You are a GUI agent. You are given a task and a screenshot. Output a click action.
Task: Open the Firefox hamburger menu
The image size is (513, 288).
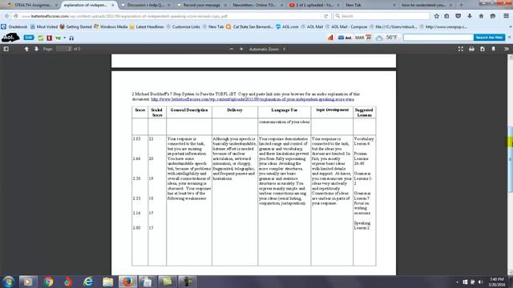click(506, 16)
